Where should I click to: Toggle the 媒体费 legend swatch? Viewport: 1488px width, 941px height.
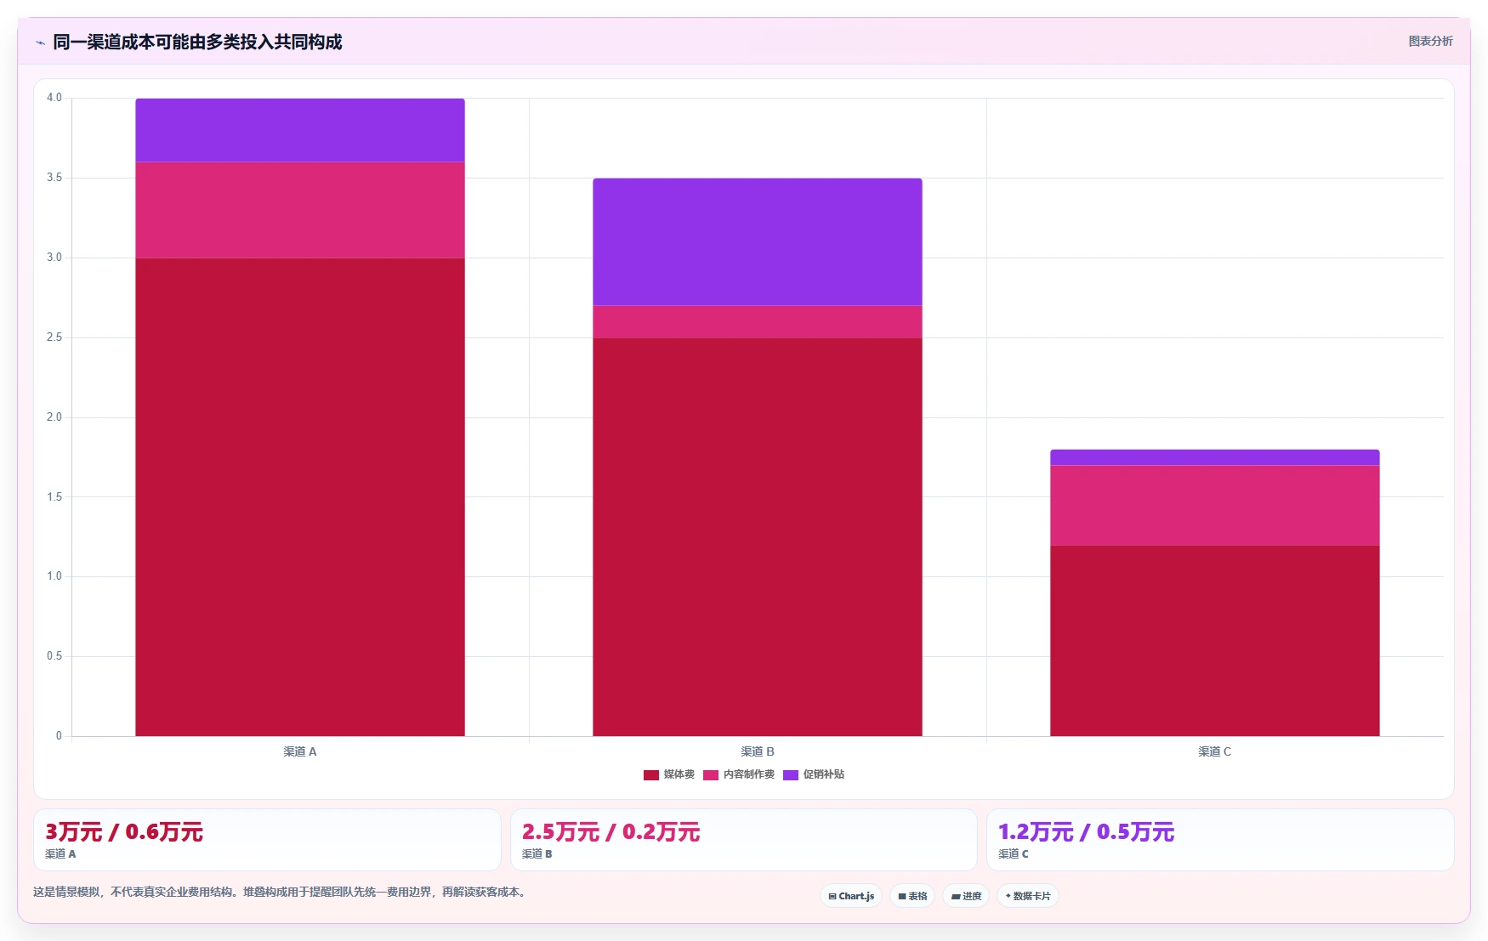coord(651,774)
